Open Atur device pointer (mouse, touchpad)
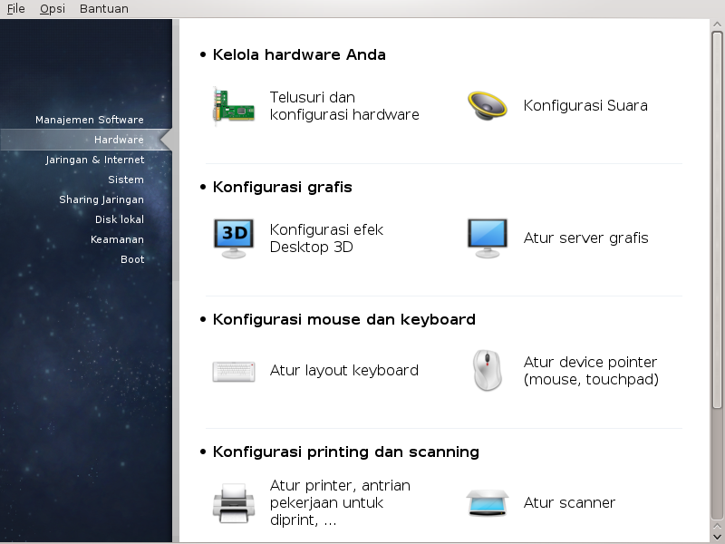The width and height of the screenshot is (725, 544). click(591, 371)
